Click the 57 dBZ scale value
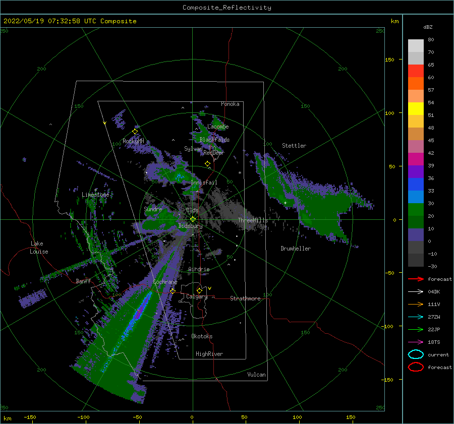Image resolution: width=454 pixels, height=424 pixels. (x=431, y=90)
